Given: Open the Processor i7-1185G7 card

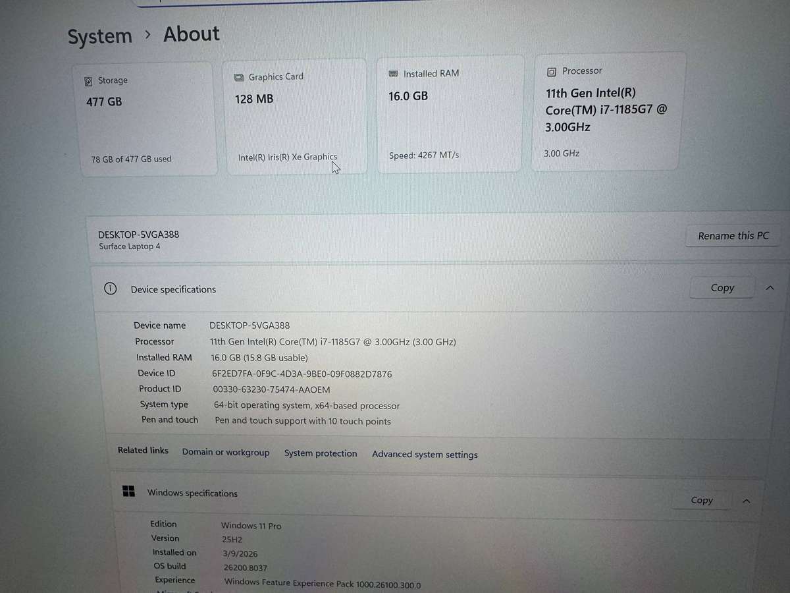Looking at the screenshot, I should 608,112.
